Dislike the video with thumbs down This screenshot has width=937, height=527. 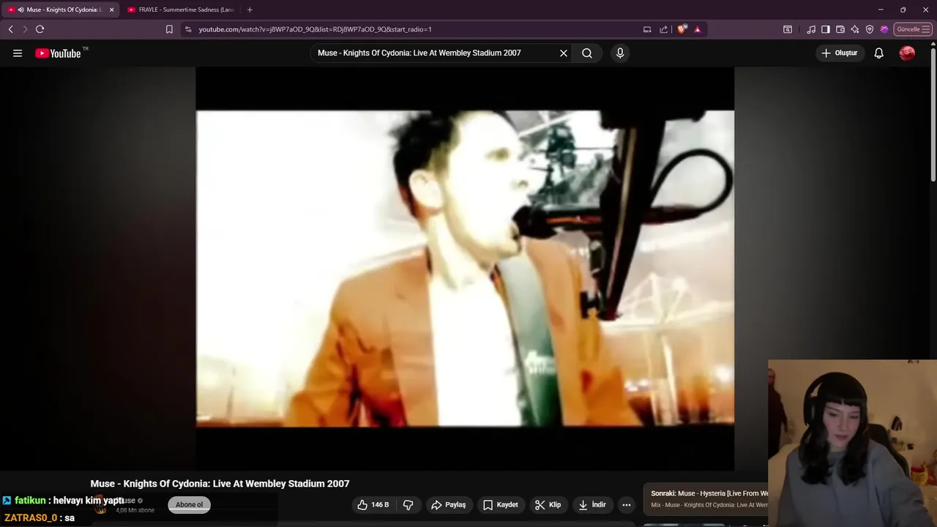pyautogui.click(x=408, y=505)
